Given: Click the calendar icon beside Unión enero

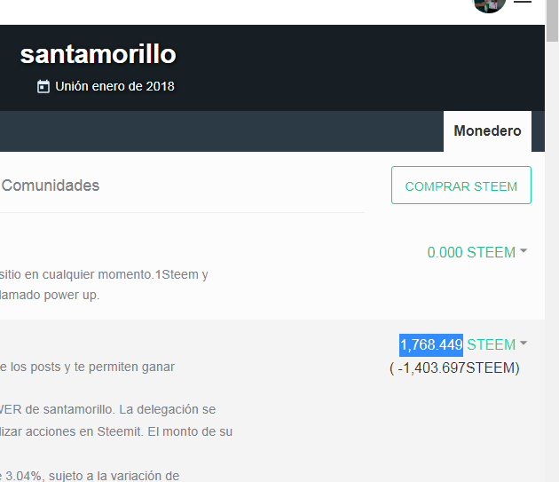Looking at the screenshot, I should (x=43, y=87).
